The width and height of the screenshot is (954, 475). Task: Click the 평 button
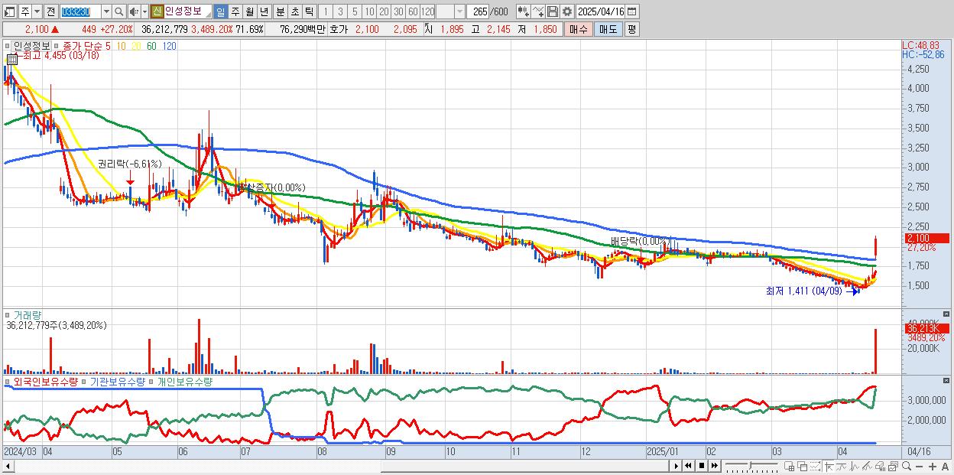631,29
